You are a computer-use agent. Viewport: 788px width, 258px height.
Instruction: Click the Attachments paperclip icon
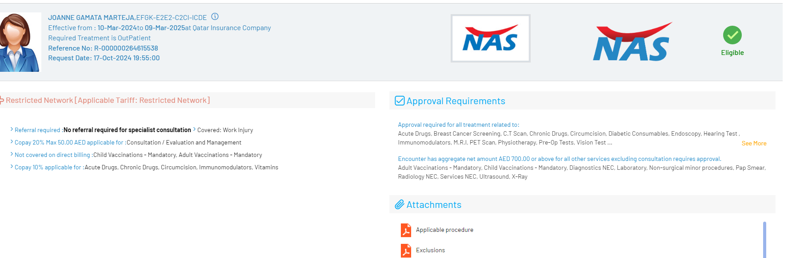point(400,204)
